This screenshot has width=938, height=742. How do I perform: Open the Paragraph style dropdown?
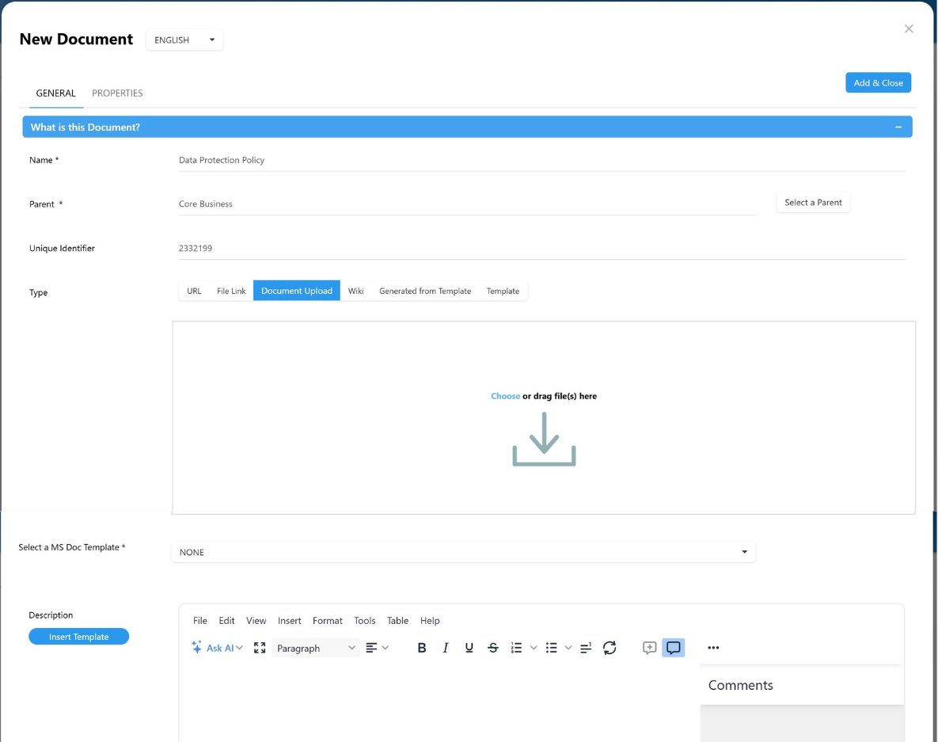[316, 648]
